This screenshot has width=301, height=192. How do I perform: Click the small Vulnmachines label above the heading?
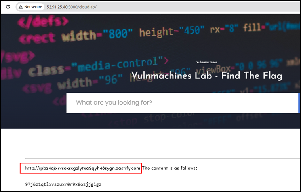point(207,62)
